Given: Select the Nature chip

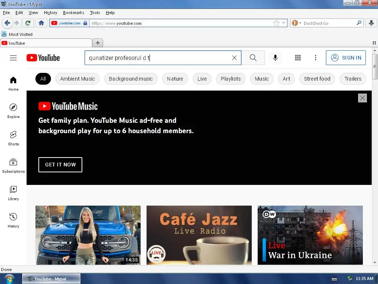Looking at the screenshot, I should click(x=175, y=79).
